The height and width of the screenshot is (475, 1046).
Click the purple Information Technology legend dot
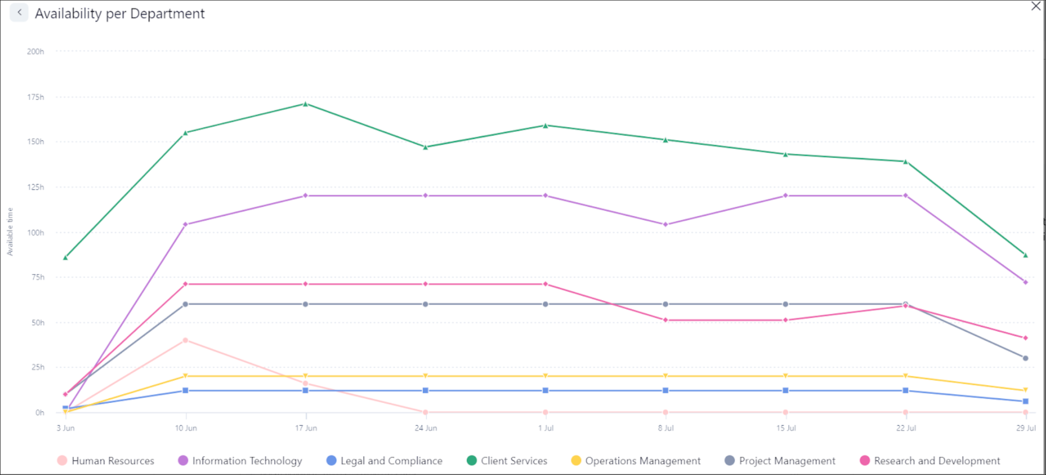pos(182,460)
